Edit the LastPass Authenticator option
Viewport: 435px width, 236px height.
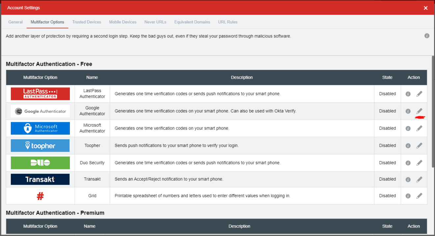tap(419, 94)
